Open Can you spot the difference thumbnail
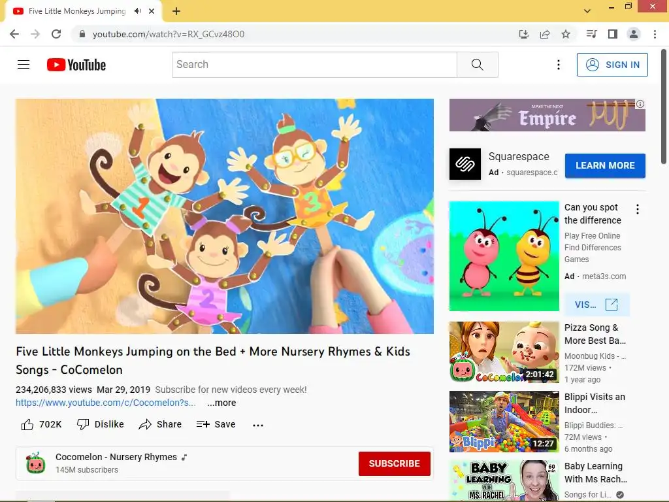The width and height of the screenshot is (669, 502). click(x=504, y=256)
